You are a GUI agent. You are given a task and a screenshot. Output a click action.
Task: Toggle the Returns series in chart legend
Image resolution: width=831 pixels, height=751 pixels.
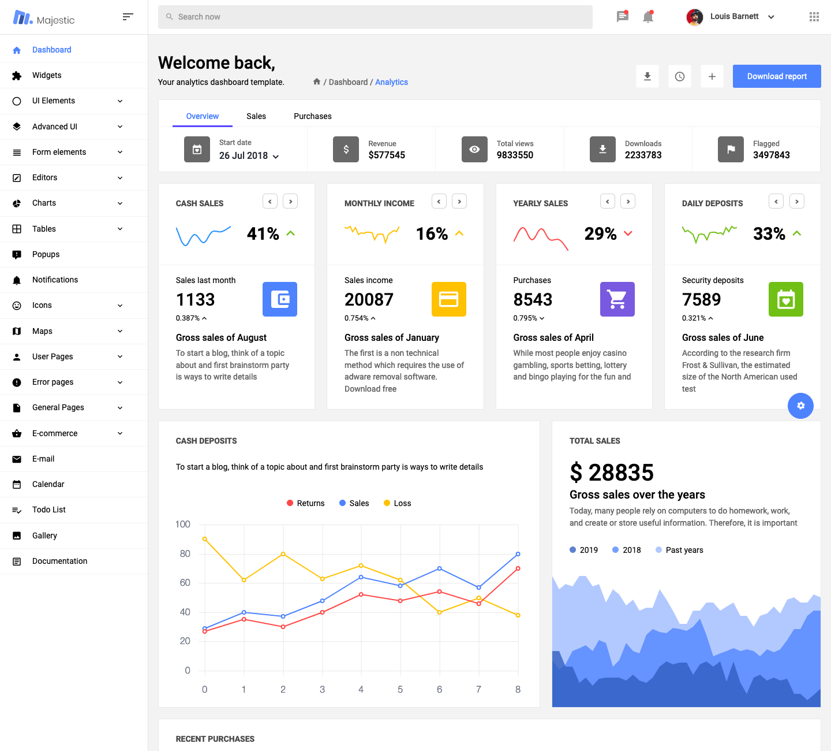(306, 503)
